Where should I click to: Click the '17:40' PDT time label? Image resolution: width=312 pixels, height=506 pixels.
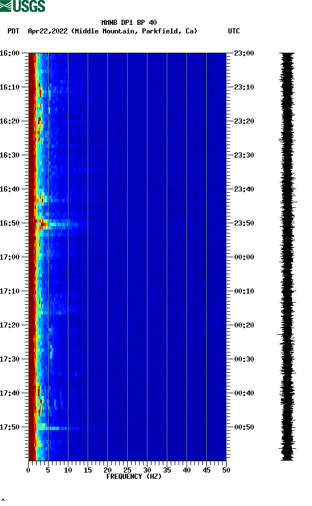[10, 393]
